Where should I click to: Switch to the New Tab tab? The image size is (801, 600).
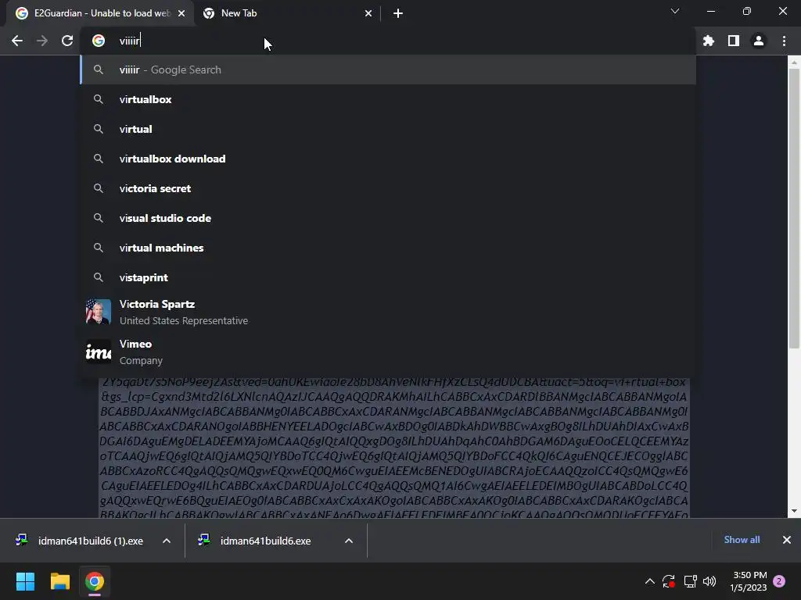[x=287, y=13]
